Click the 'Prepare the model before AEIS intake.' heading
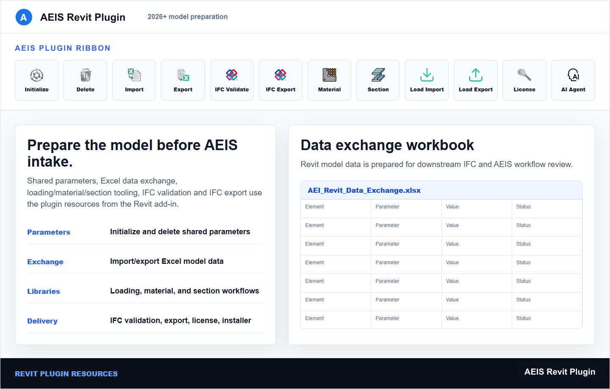The image size is (610, 389). coord(133,153)
